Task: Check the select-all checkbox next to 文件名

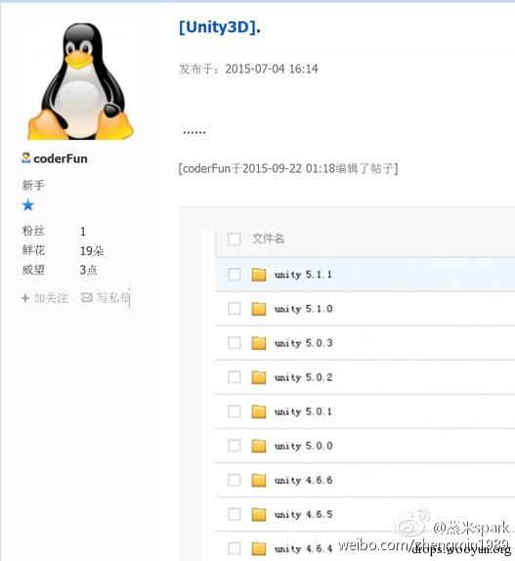Action: [x=235, y=238]
